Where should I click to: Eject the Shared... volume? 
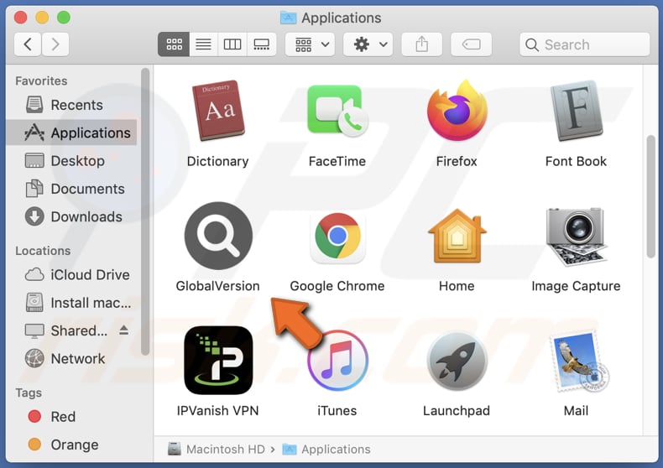click(x=123, y=330)
